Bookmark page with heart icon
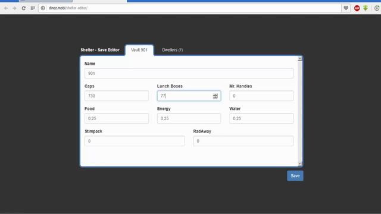 [346, 8]
